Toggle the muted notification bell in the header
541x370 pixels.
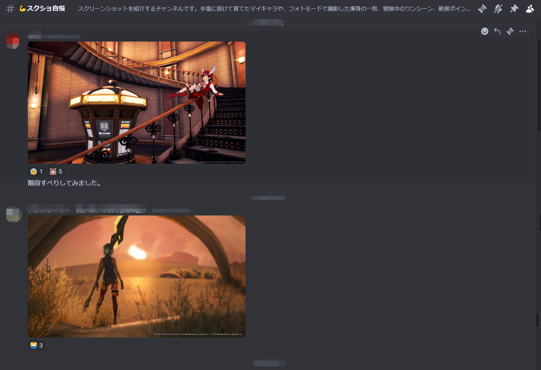pos(498,9)
